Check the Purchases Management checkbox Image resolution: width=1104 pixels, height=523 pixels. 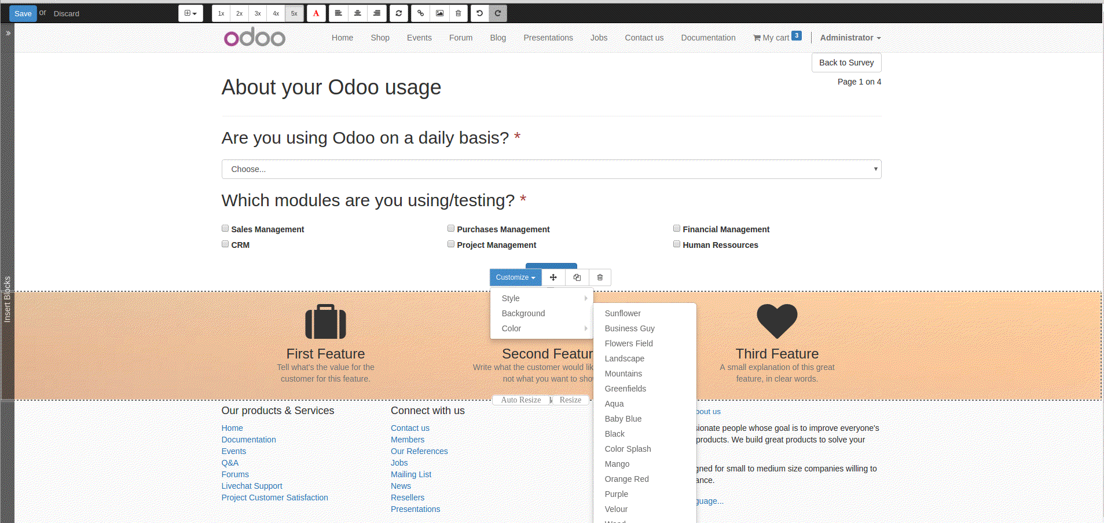[x=451, y=228]
